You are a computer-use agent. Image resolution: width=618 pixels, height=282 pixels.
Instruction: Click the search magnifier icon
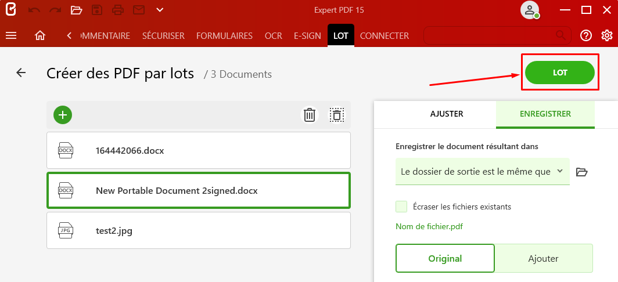560,35
